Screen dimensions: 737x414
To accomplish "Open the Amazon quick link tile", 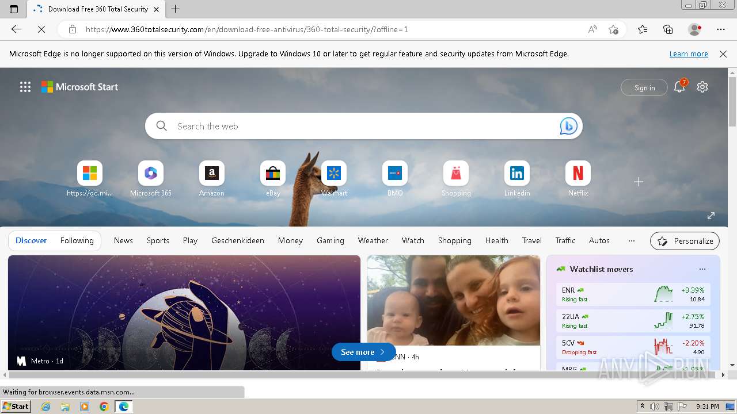I will (212, 179).
